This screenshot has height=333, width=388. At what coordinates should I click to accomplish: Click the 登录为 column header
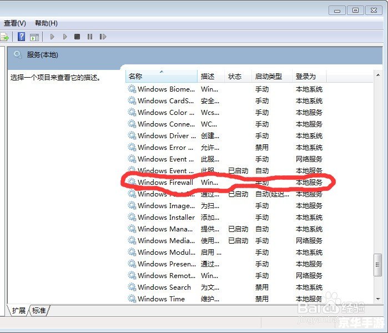click(309, 77)
